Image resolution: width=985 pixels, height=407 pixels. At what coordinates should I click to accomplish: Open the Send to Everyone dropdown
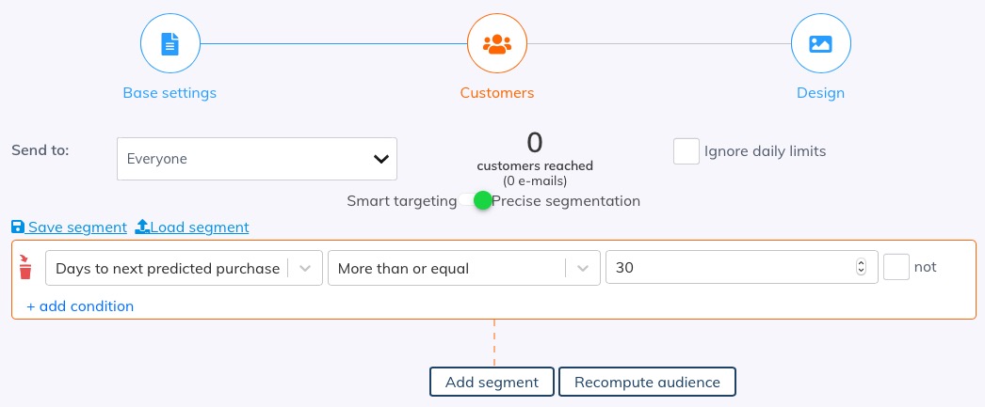tap(257, 159)
